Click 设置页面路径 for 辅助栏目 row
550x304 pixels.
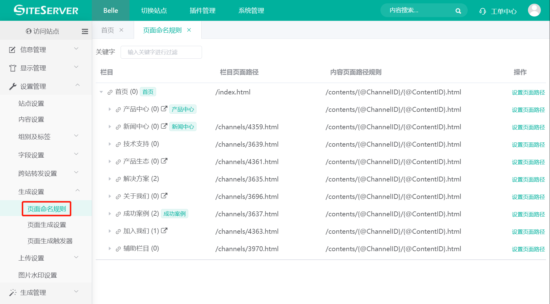pos(528,249)
